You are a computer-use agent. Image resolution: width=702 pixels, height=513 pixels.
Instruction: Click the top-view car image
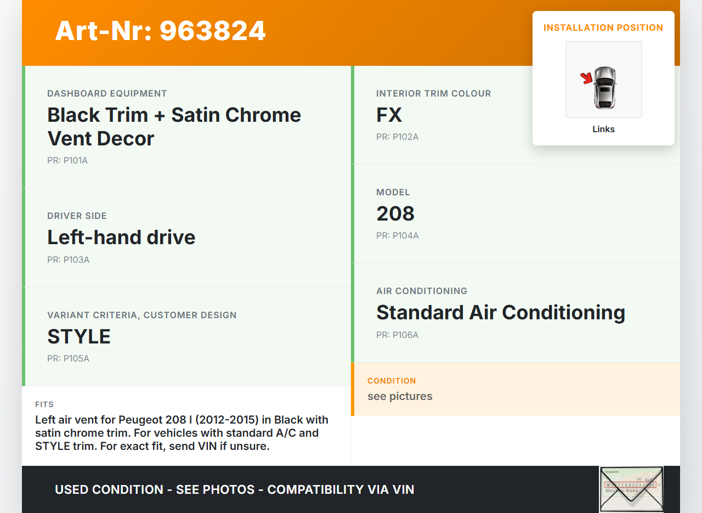click(605, 87)
